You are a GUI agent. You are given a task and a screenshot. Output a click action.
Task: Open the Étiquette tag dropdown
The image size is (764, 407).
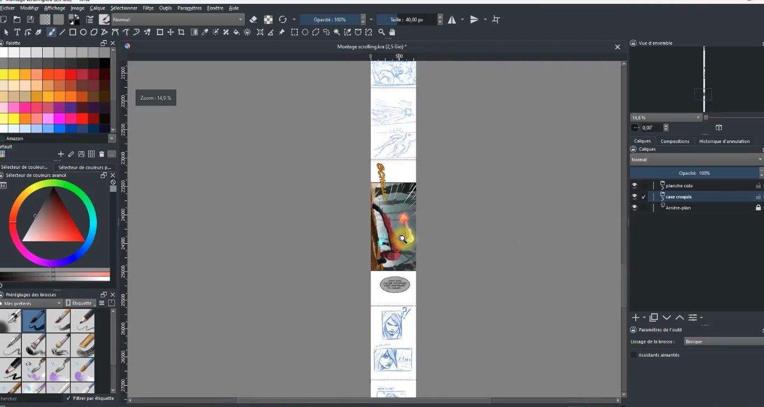pos(81,303)
